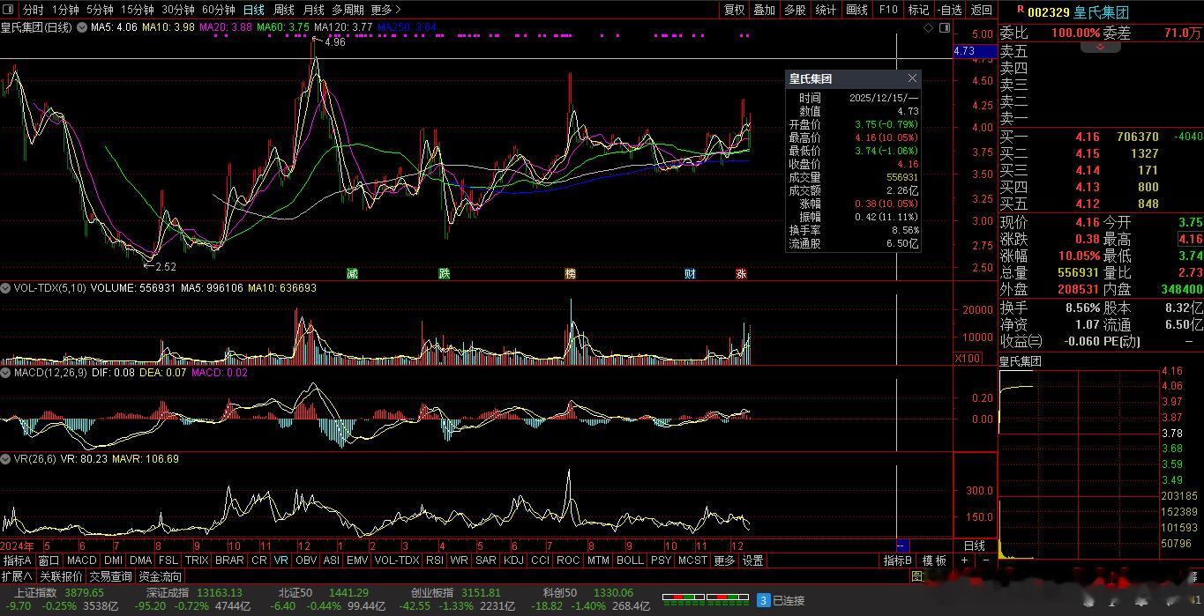The width and height of the screenshot is (1204, 616).
Task: Select the KDJ indicator tab
Action: click(512, 560)
